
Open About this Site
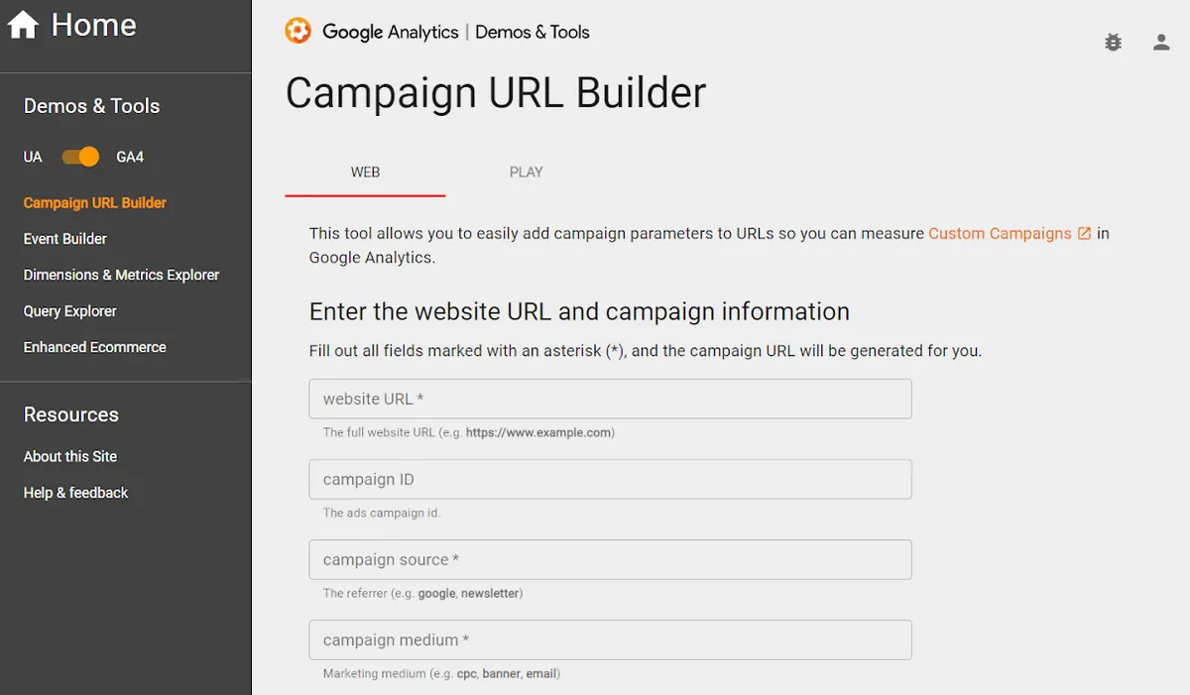68,456
